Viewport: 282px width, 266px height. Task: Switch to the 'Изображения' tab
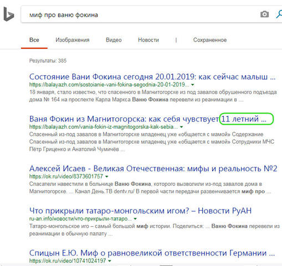pyautogui.click(x=73, y=40)
